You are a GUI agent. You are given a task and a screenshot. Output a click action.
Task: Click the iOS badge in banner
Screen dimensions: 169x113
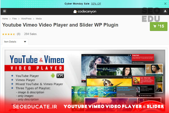60,76
